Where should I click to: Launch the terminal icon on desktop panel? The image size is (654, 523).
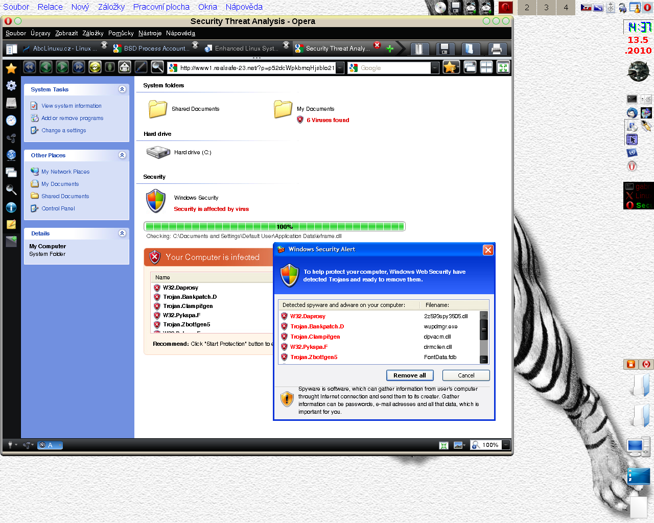632,99
